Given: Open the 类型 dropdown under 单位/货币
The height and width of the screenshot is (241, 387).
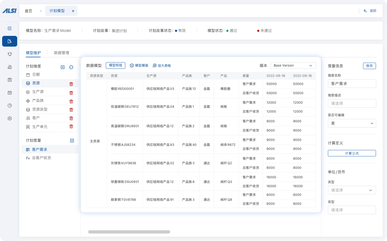Looking at the screenshot, I should pyautogui.click(x=352, y=190).
